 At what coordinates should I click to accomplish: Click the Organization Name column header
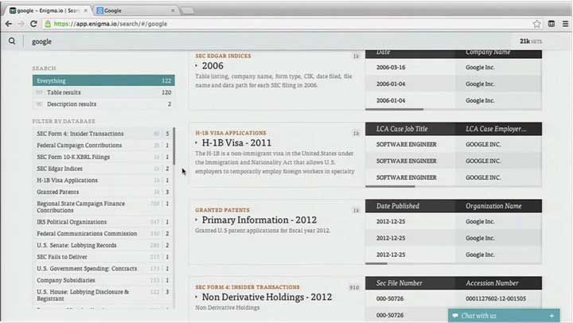point(498,206)
